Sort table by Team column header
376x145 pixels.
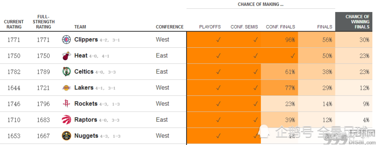[x=80, y=27]
